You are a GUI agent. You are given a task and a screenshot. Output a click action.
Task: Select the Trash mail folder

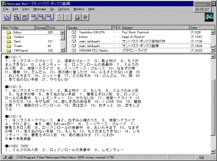click(x=18, y=46)
